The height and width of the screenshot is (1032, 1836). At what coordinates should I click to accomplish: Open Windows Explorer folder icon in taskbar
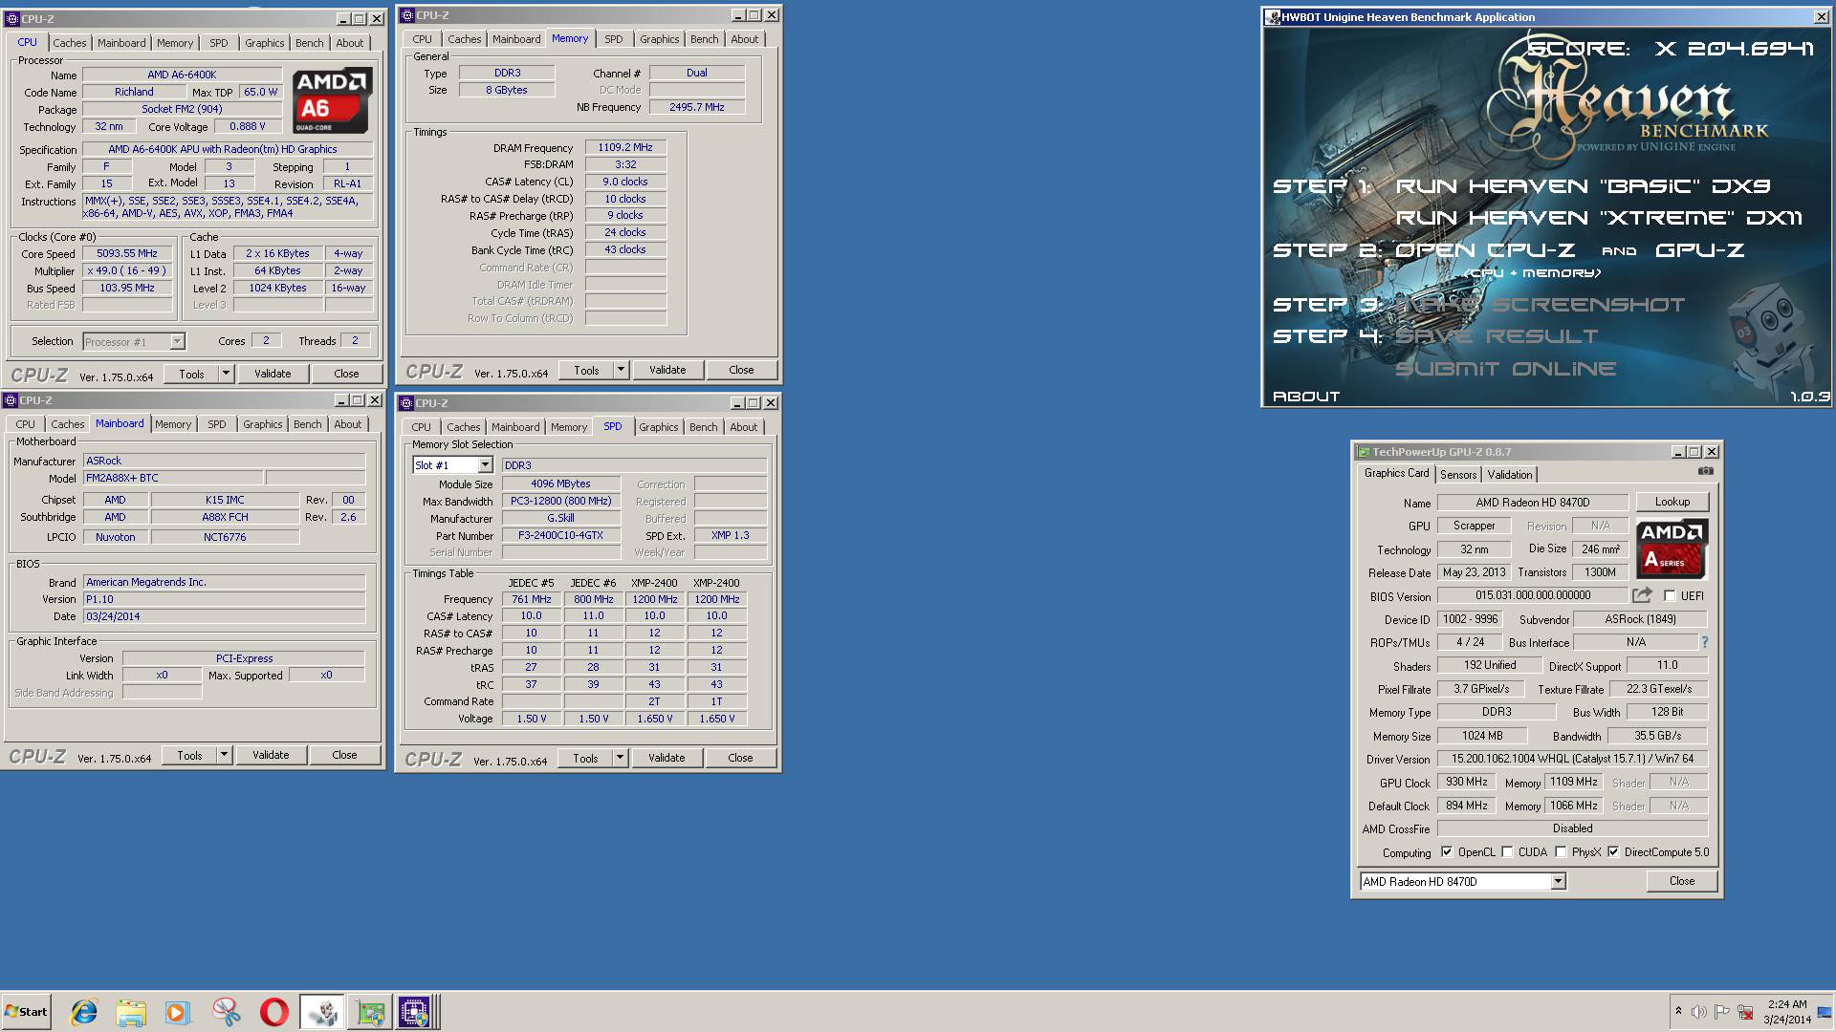[131, 1012]
